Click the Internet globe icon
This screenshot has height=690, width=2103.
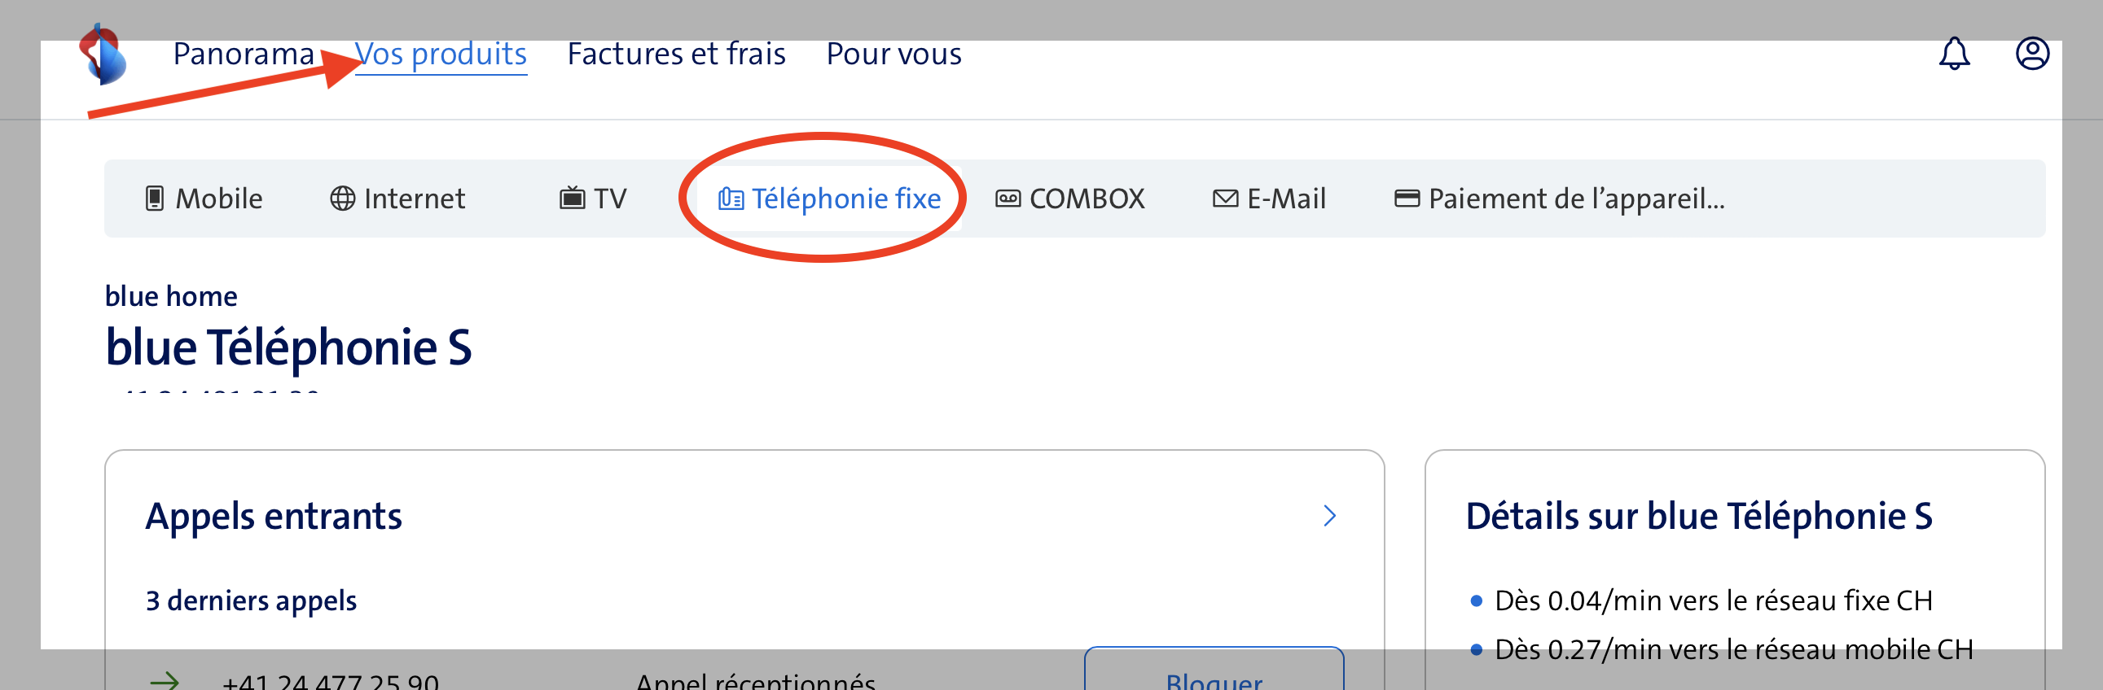[x=342, y=199]
